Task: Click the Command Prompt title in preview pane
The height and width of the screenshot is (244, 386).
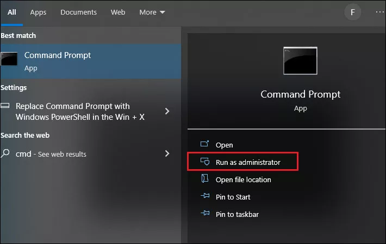Action: pos(300,94)
